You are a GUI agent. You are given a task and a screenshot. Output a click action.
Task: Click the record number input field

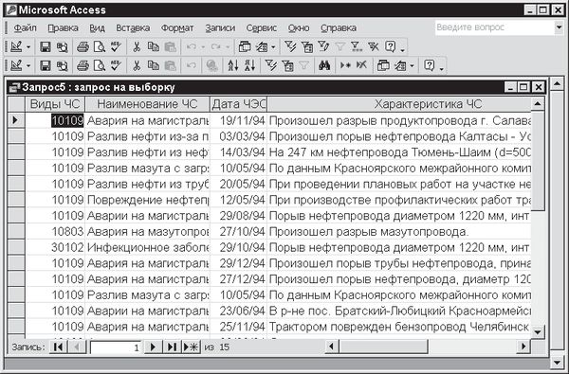coord(116,347)
